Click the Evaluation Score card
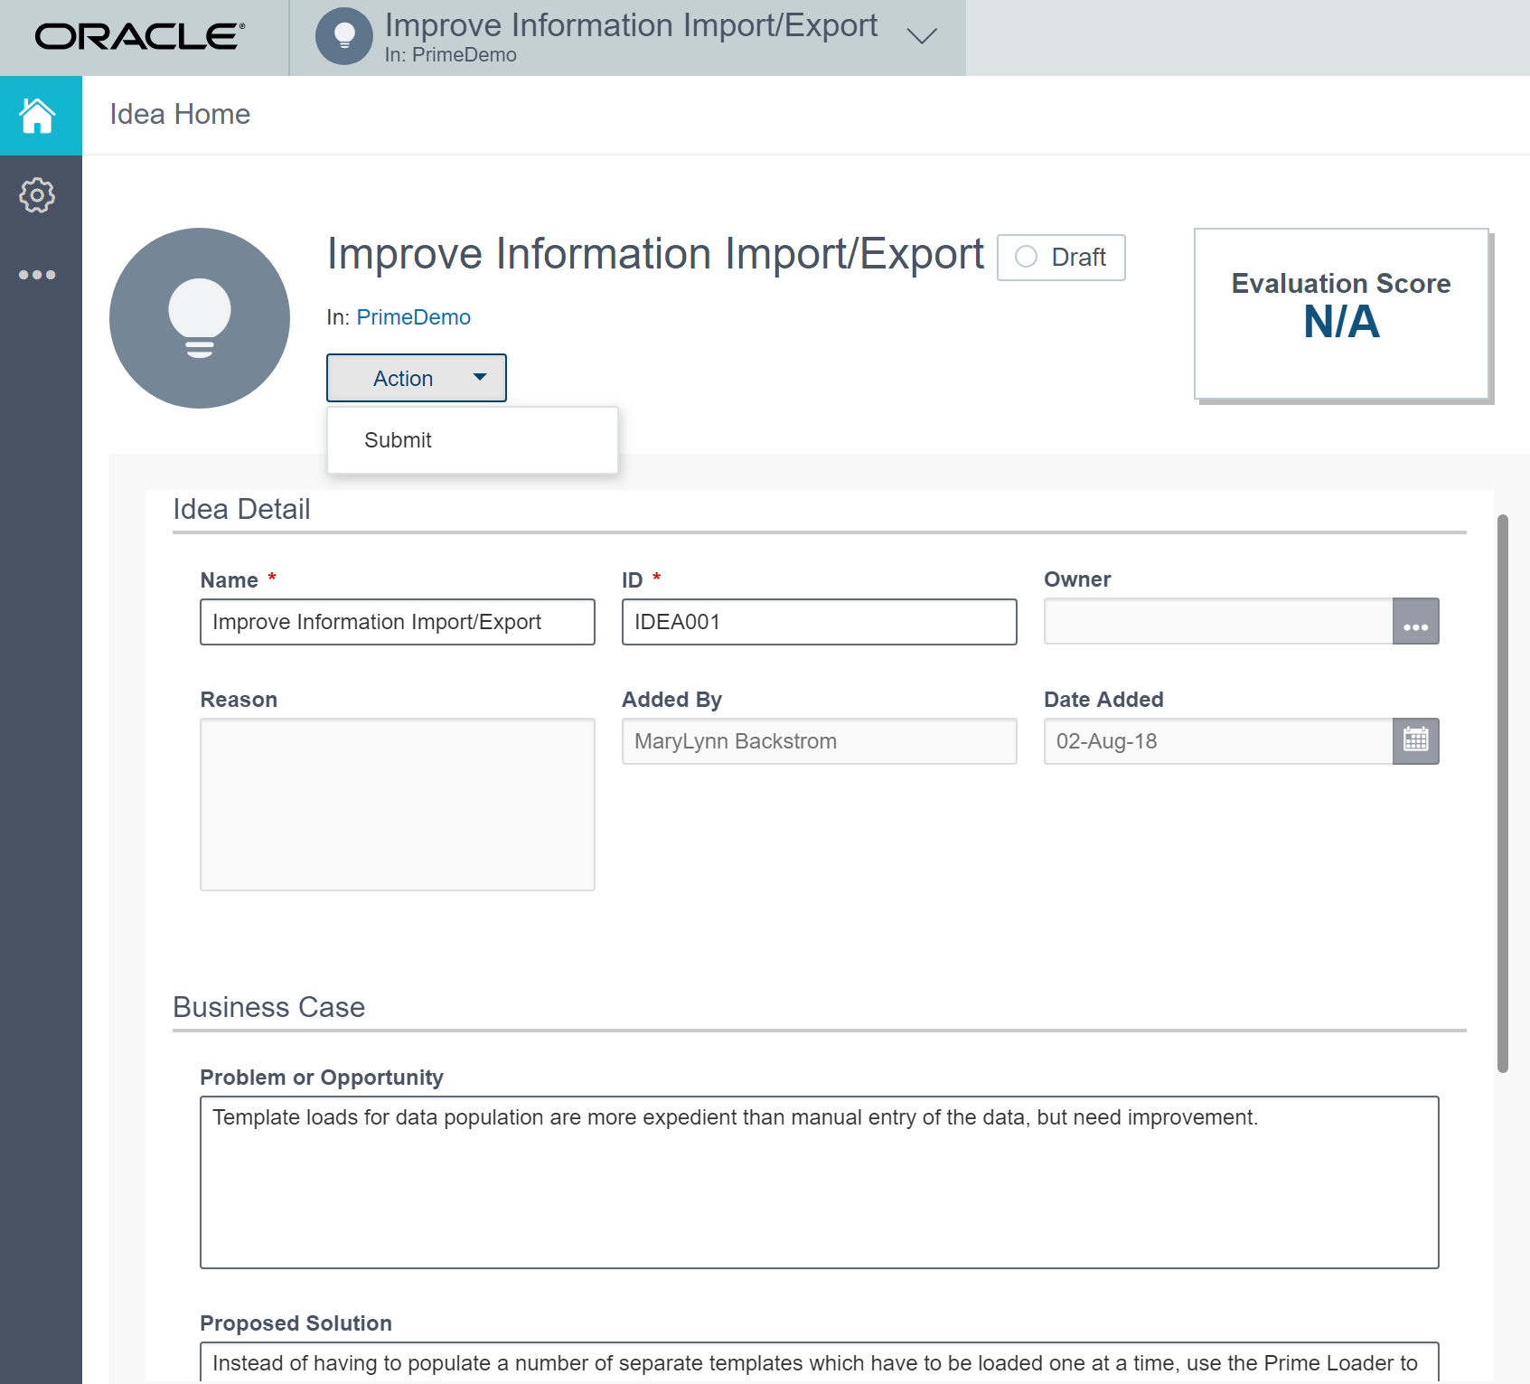This screenshot has width=1530, height=1384. coord(1340,314)
